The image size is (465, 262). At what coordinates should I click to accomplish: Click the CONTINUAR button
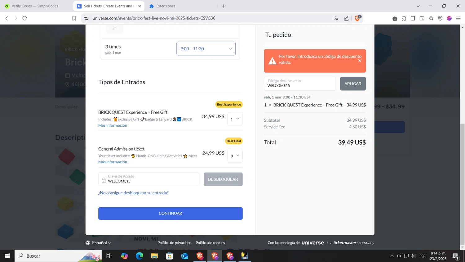170,214
